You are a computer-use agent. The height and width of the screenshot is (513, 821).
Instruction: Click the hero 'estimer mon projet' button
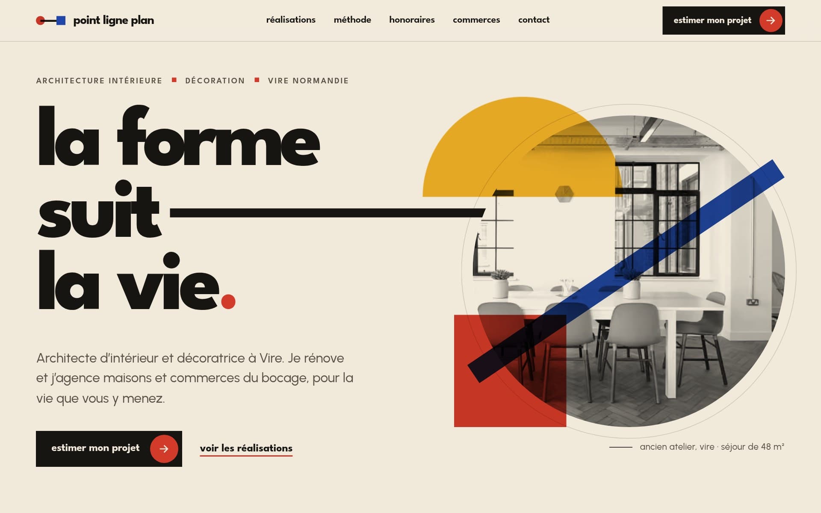pos(109,448)
